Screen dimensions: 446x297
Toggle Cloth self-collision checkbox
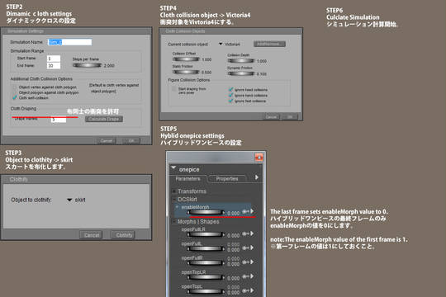(x=15, y=98)
